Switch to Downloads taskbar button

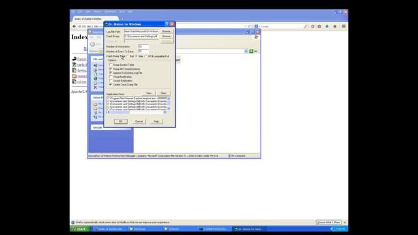pos(145,229)
